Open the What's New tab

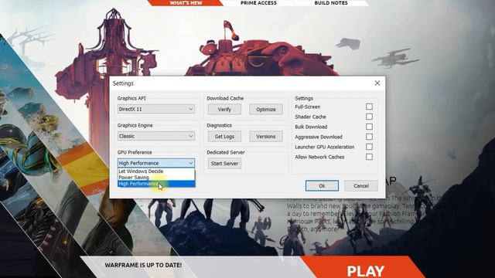tap(186, 3)
